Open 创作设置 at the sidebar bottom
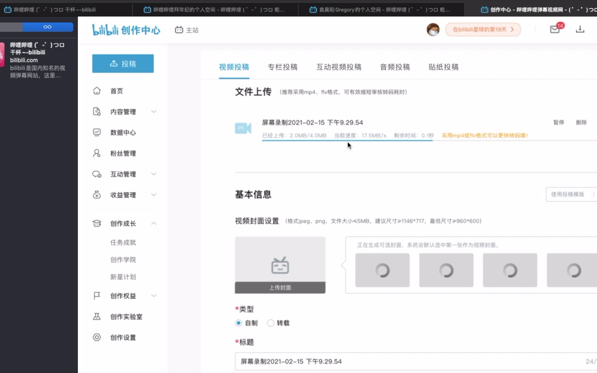Screen dimensions: 597x373 click(x=123, y=337)
